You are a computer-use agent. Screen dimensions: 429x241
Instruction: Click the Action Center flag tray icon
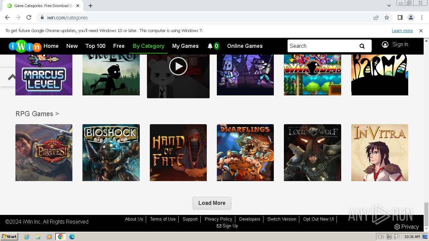point(397,237)
